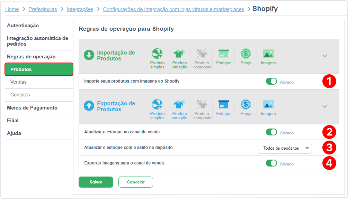
Task: Collapse the Importação de Produtos section chevron
Action: click(x=325, y=56)
